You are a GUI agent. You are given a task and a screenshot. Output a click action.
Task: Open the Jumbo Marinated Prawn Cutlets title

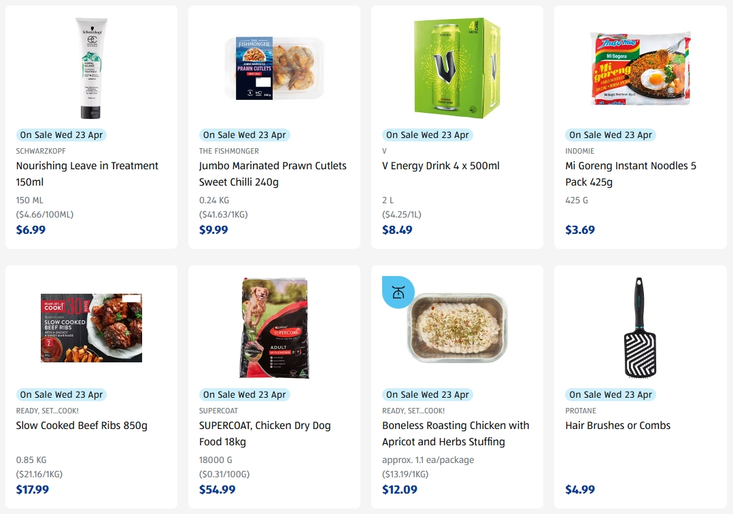pos(273,174)
